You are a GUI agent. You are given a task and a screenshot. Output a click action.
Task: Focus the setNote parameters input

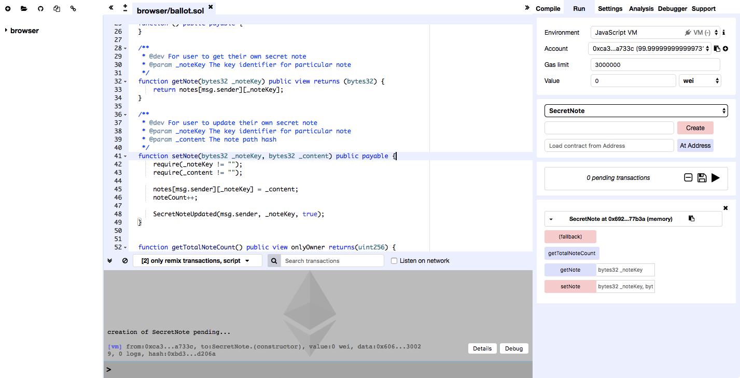(x=625, y=286)
